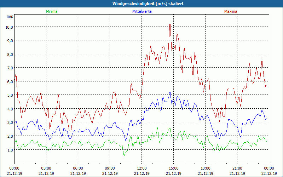Click the 8,0 y-axis value
Screen dimensions: 283x177
10,55
